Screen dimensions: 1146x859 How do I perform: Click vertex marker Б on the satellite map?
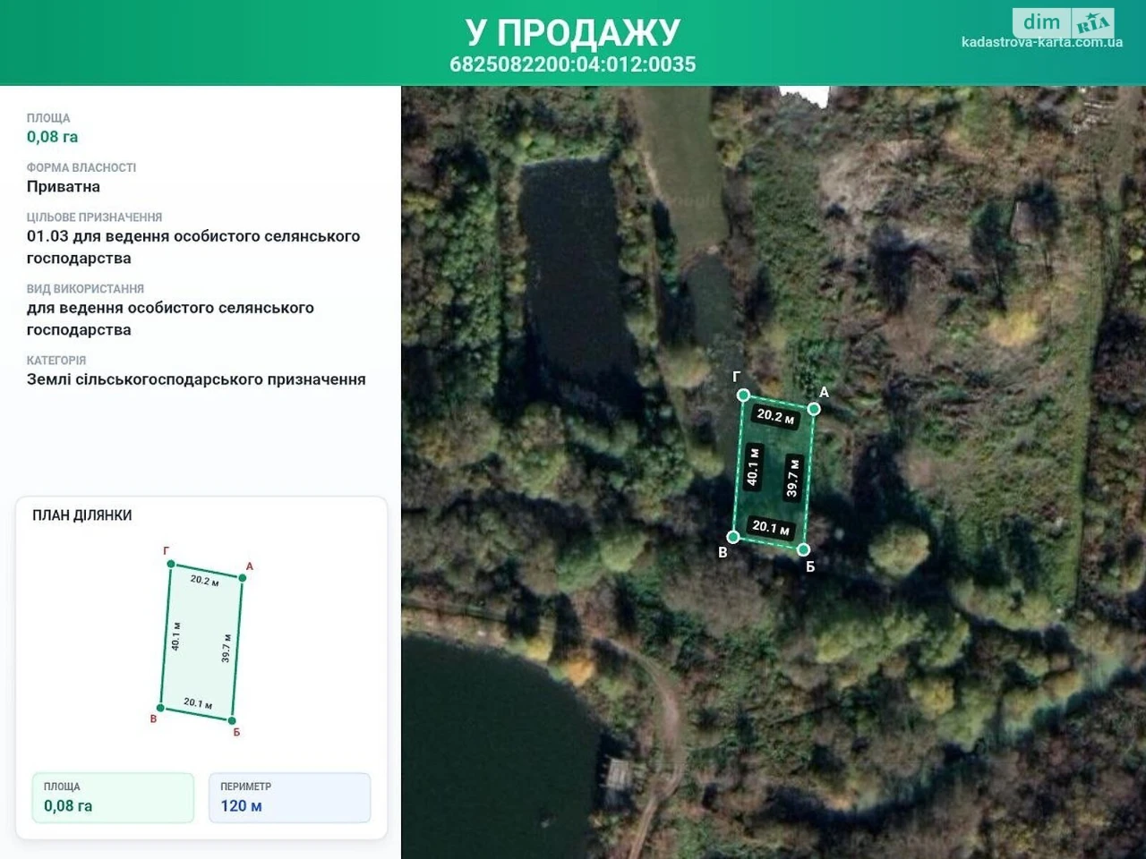(x=803, y=549)
